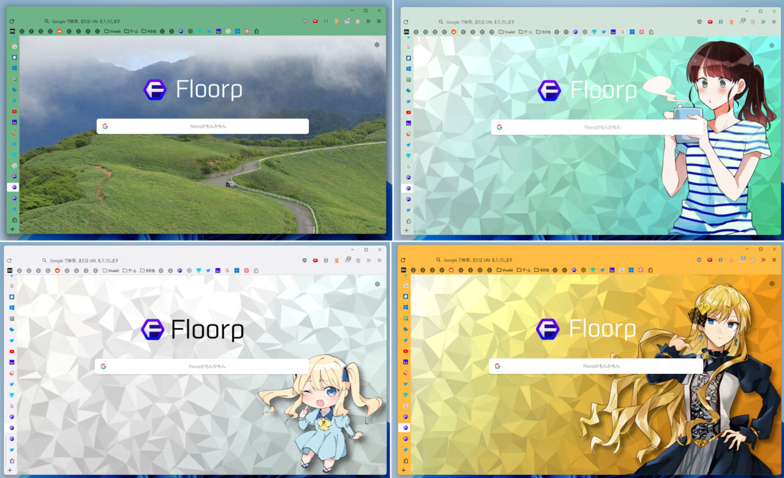Image resolution: width=784 pixels, height=478 pixels.
Task: Select the Windows-logo vertical tab in green window
Action: tap(14, 68)
